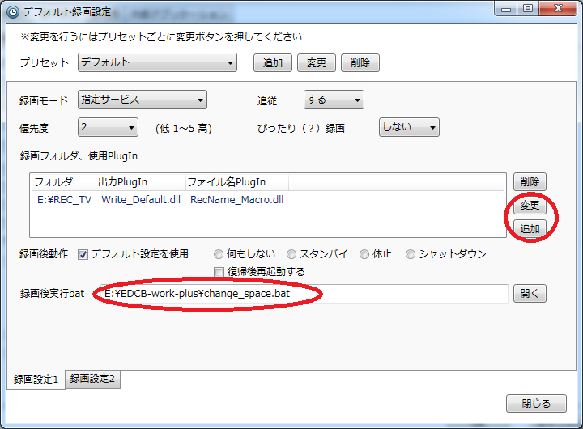Click the clock icon in title bar
Screen dimensions: 583x429
click(x=13, y=12)
